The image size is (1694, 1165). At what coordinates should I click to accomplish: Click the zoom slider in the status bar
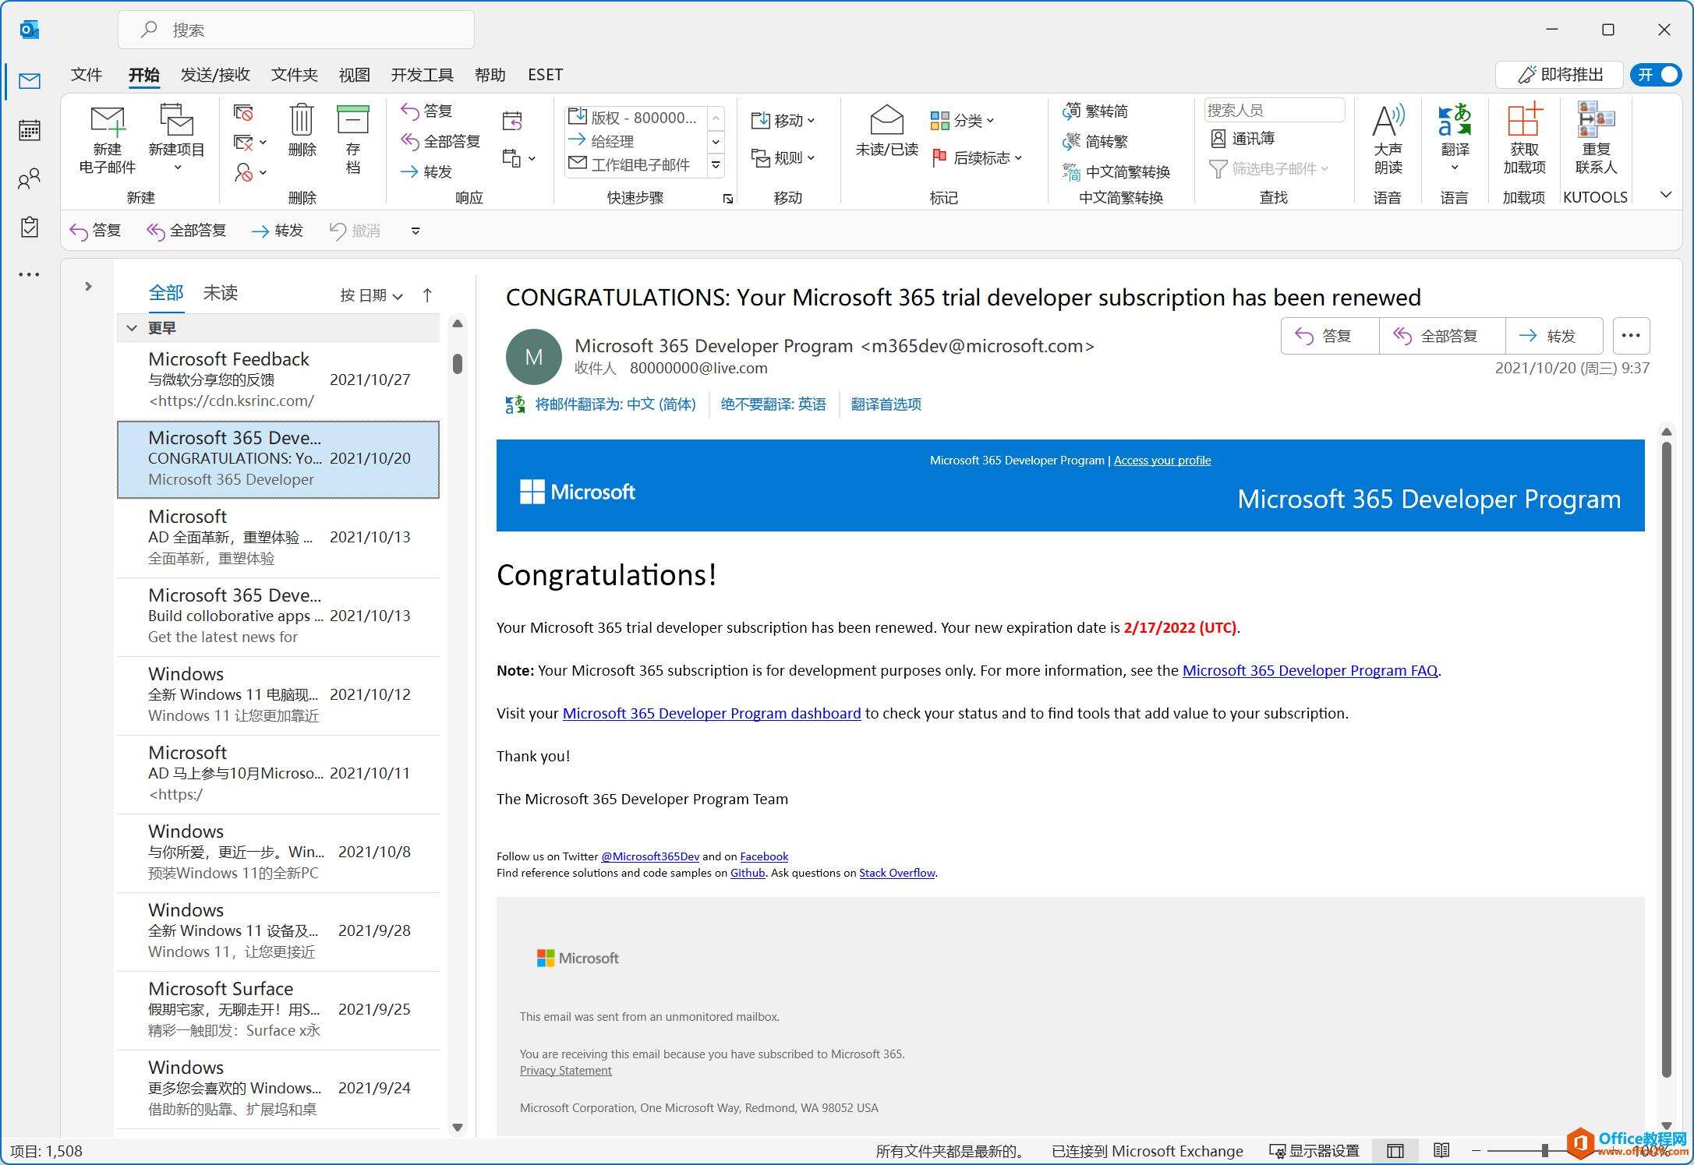(1544, 1151)
